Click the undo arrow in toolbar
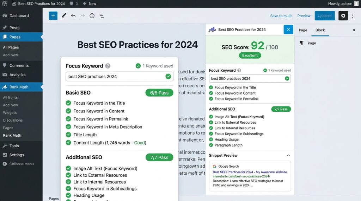The image size is (361, 201). tap(73, 16)
